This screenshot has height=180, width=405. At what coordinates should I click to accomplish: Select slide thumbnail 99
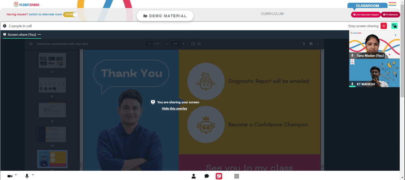click(52, 110)
